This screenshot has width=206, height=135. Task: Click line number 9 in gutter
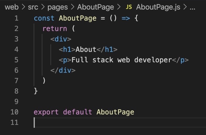tap(17, 102)
